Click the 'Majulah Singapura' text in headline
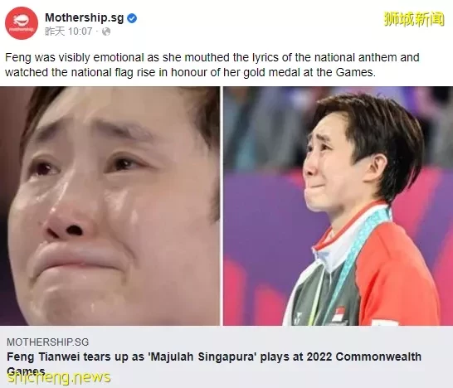This screenshot has width=453, height=388. (x=202, y=356)
